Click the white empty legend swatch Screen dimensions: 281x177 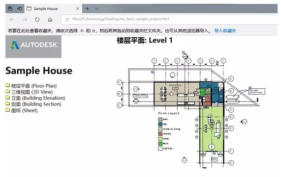[x=160, y=149]
